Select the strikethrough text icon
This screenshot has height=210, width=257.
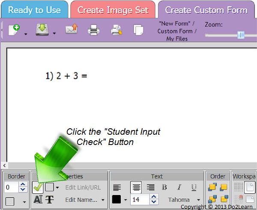pos(50,199)
